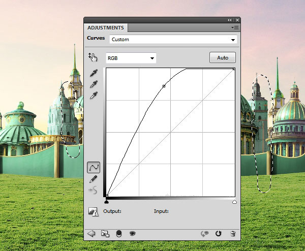
Task: Pick the gray point eyedropper
Action: 94,84
